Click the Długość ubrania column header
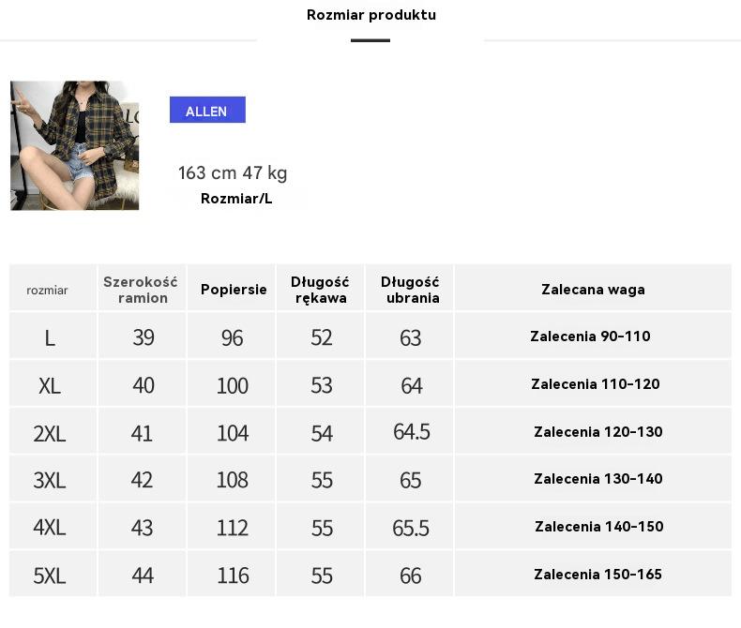The height and width of the screenshot is (628, 741). coord(410,290)
